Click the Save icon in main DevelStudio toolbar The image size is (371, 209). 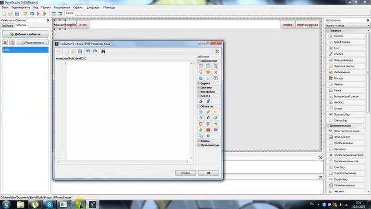coord(17,14)
